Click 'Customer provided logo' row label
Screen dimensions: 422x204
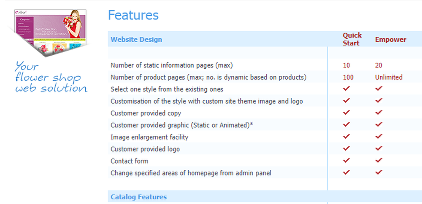[145, 149]
